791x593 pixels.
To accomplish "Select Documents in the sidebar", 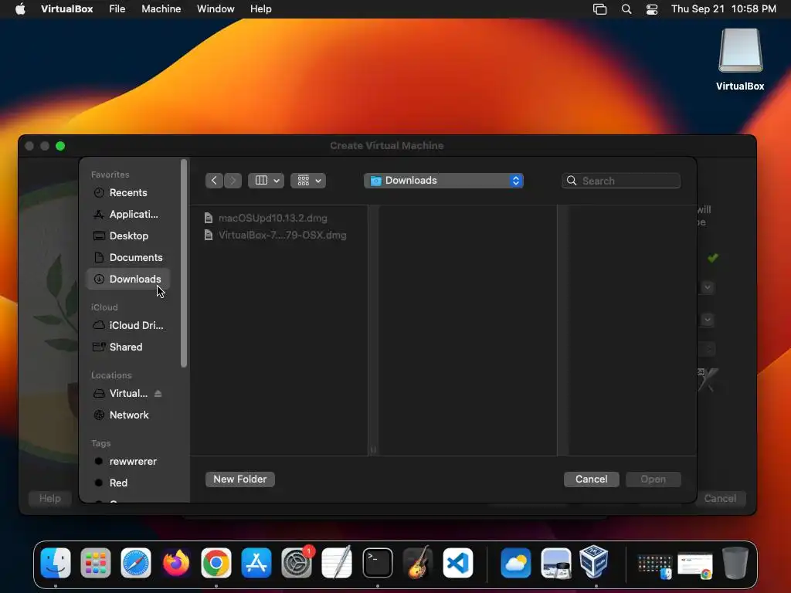I will click(128, 258).
